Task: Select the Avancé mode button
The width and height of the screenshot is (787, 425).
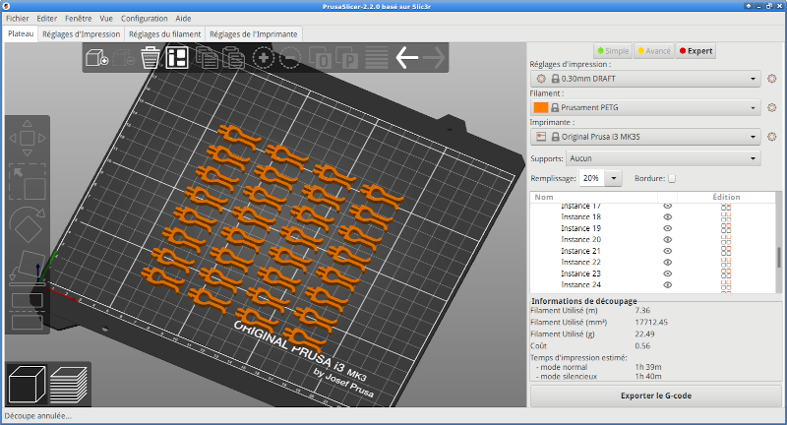Action: (654, 51)
